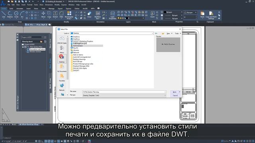This screenshot has height=143, width=255.
Task: Switch to the Manage ribbon tab
Action: [51, 9]
